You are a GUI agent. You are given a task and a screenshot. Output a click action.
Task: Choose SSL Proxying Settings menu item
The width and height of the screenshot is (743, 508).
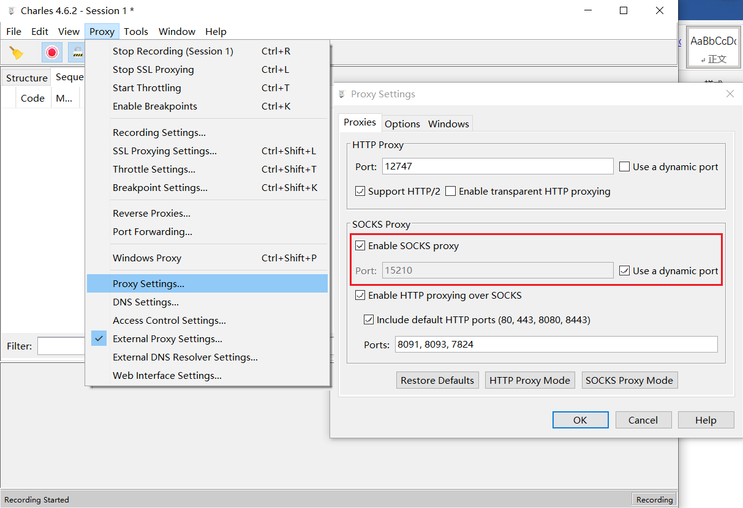165,151
